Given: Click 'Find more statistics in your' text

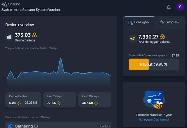Looking at the screenshot, I should click(x=154, y=115).
